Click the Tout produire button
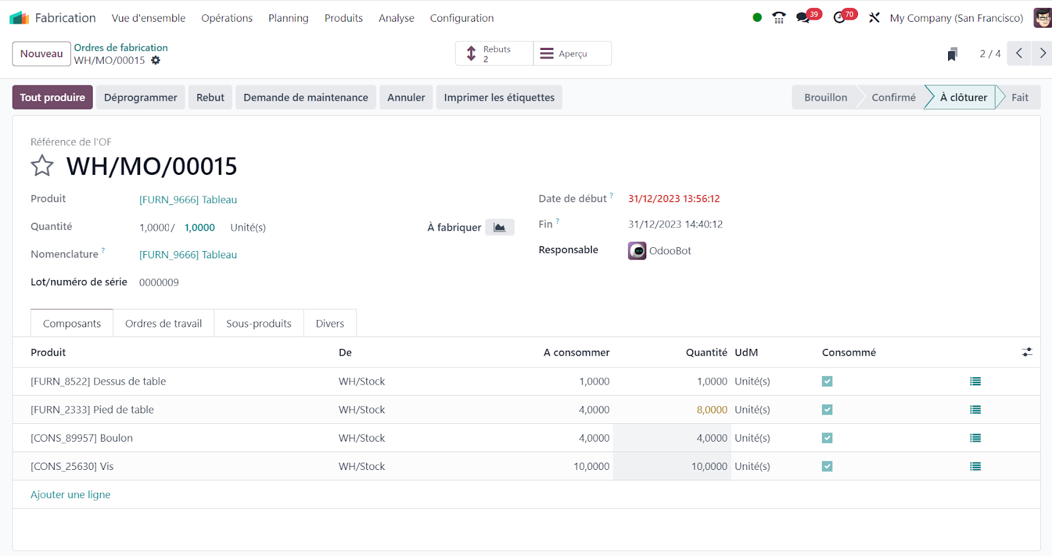The image size is (1052, 556). click(53, 97)
